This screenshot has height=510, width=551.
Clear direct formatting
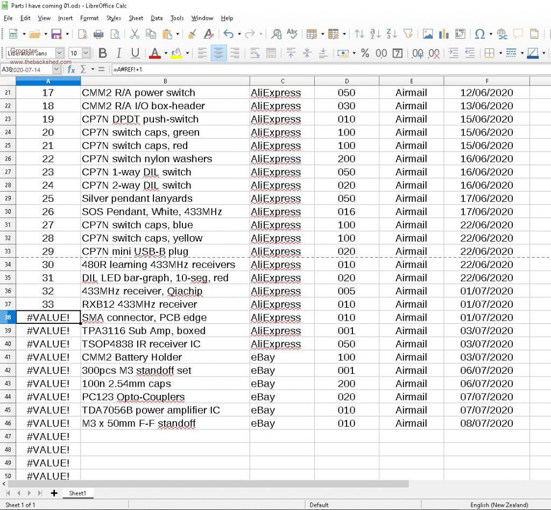[x=208, y=34]
